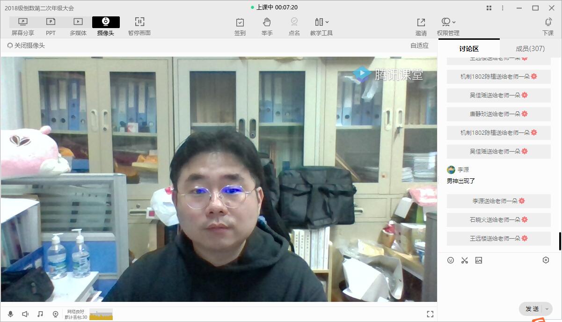562x322 pixels.
Task: Switch to the 成员(307) tab
Action: [530, 49]
